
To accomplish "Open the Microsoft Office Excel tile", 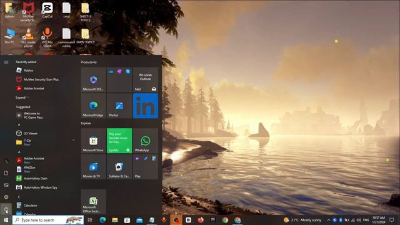I will [93, 201].
